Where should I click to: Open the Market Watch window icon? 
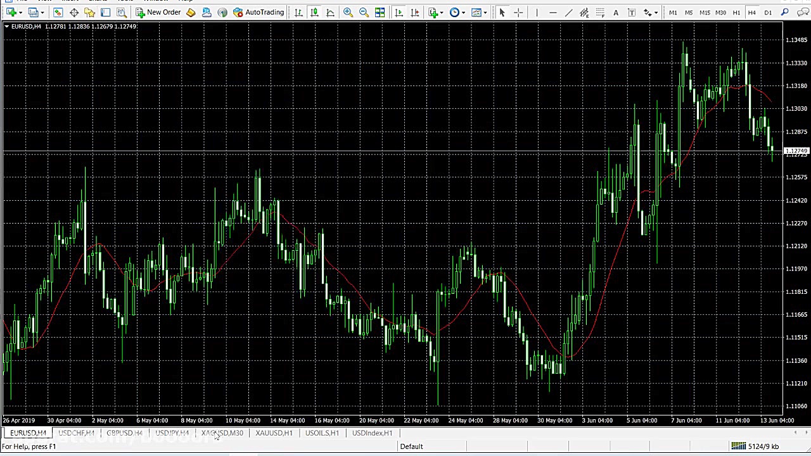58,12
